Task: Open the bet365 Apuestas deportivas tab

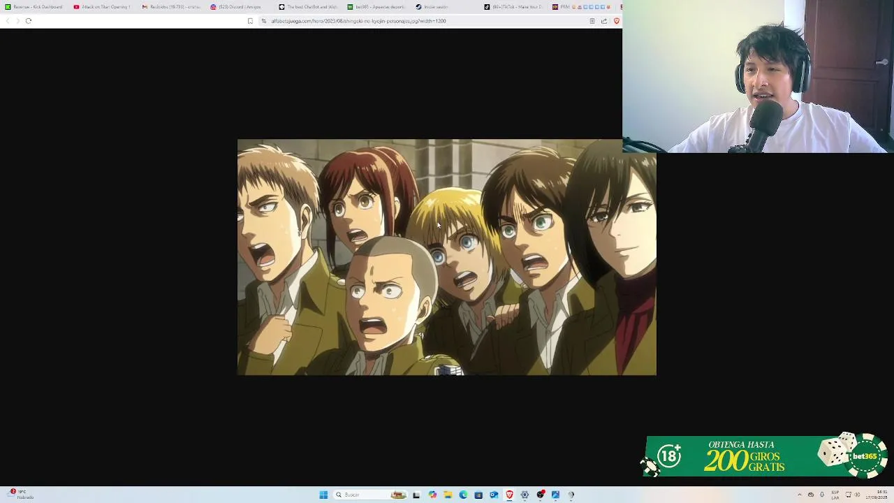Action: [x=376, y=7]
